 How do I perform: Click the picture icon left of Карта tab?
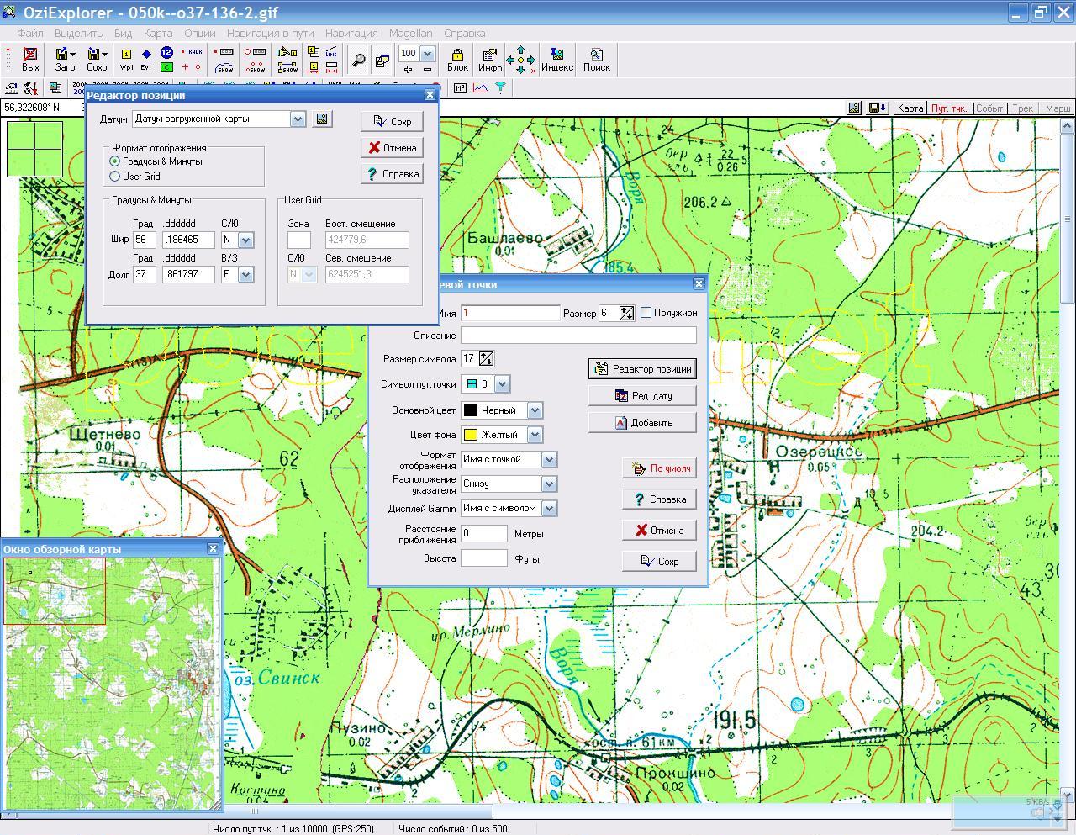[x=854, y=108]
